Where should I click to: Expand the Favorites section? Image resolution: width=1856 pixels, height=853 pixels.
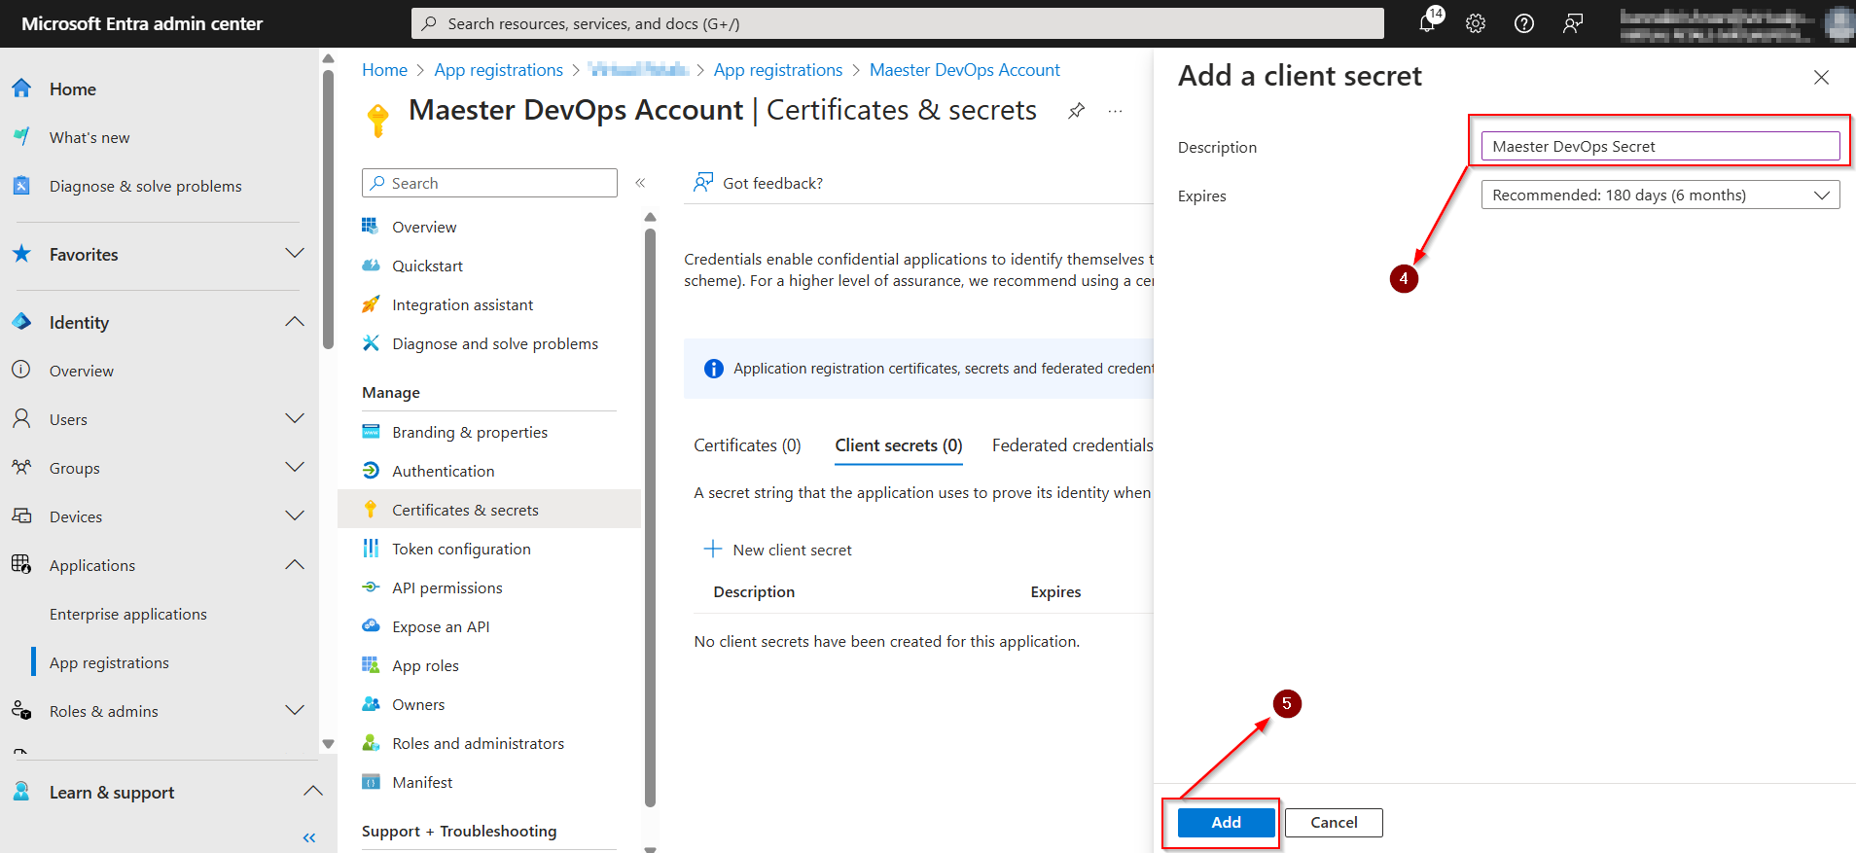295,254
